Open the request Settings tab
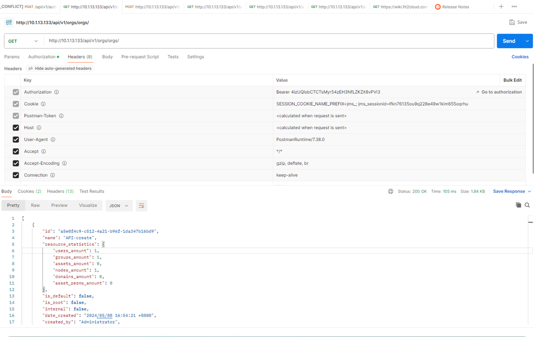Viewport: 534px width, 337px height. (195, 57)
